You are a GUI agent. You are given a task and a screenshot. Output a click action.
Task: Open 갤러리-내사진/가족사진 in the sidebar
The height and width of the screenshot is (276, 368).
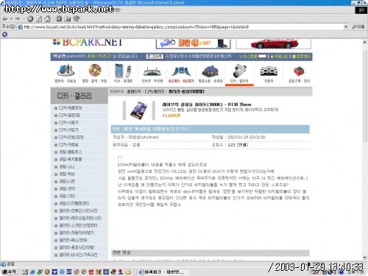click(78, 255)
